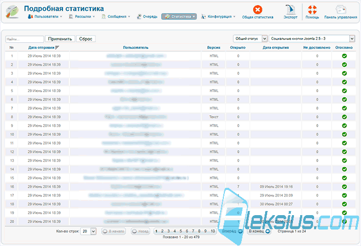Click the Рассылки list icon
361x246 pixels.
[71, 16]
